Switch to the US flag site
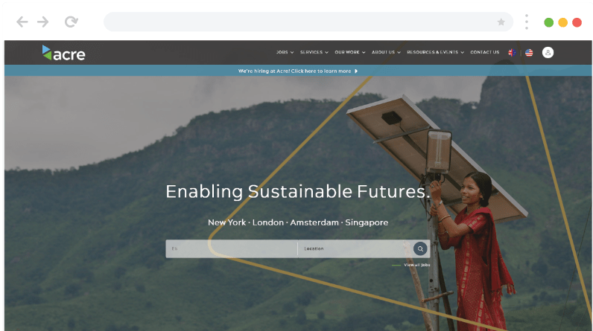The height and width of the screenshot is (331, 593). point(529,53)
